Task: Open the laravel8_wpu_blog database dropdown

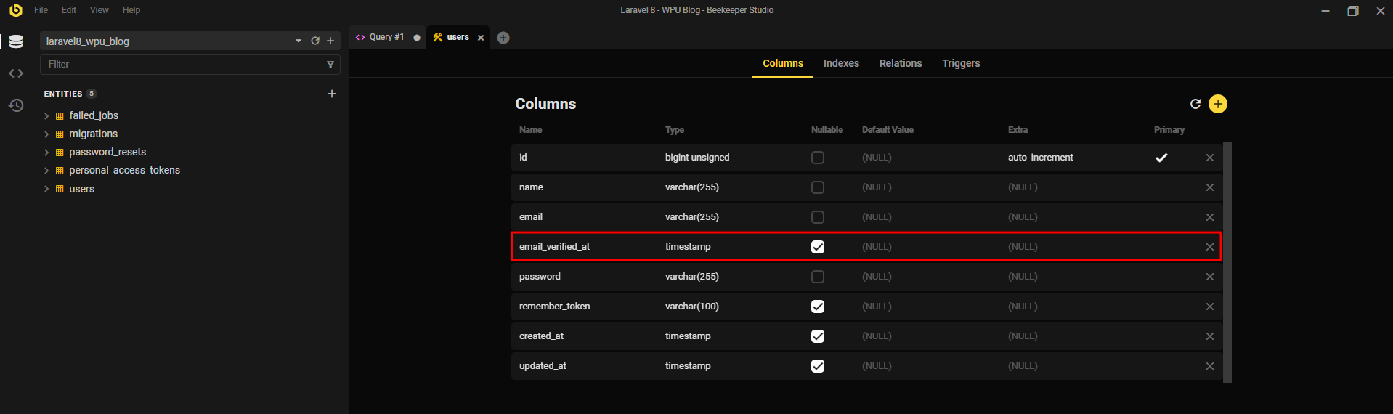Action: pos(298,41)
